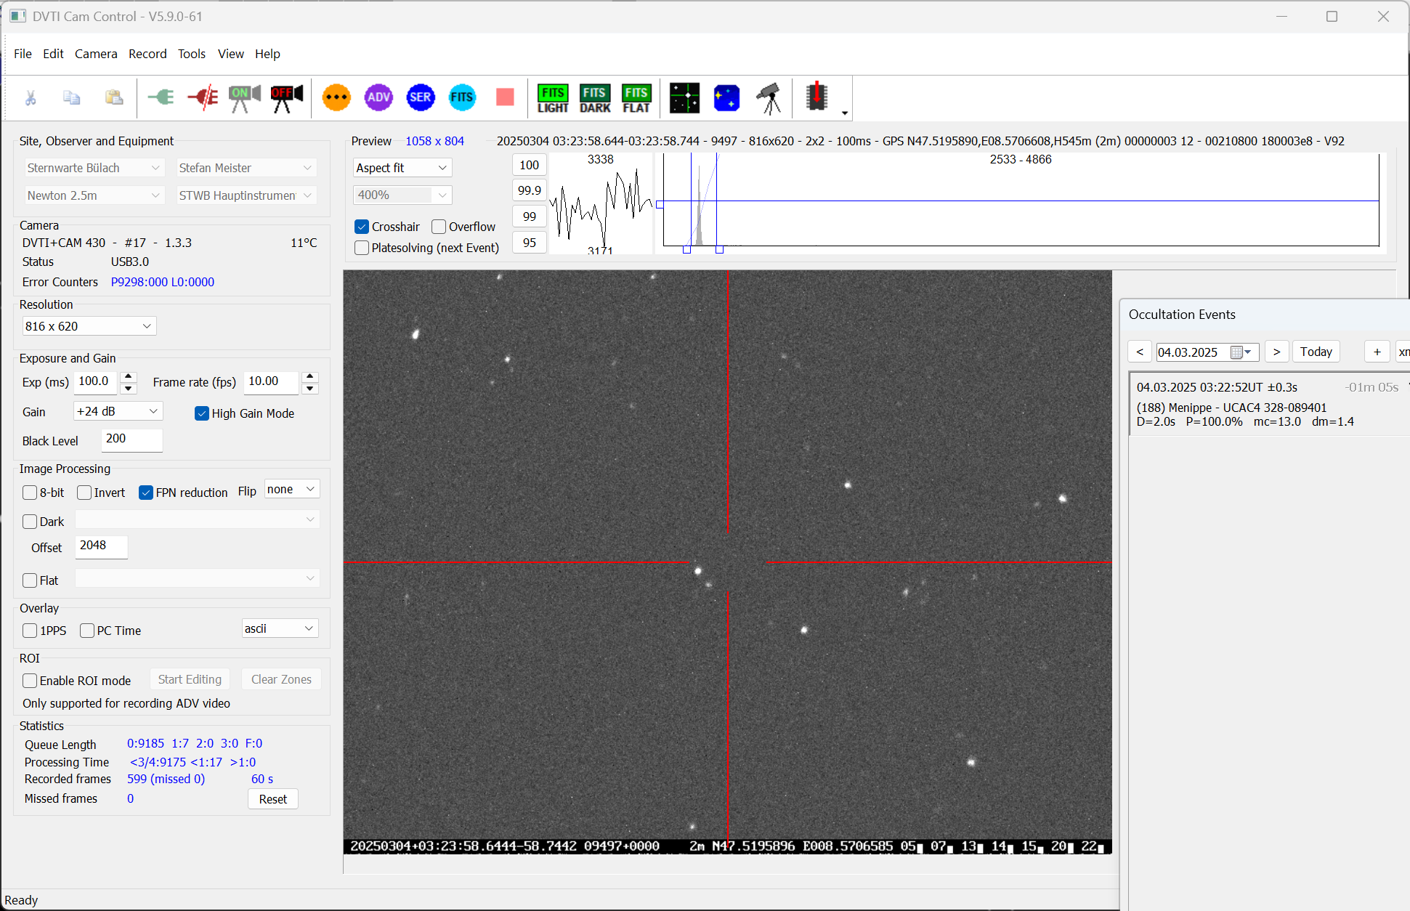Click the + button in Occultation Events
Viewport: 1410px width, 911px height.
click(1377, 352)
